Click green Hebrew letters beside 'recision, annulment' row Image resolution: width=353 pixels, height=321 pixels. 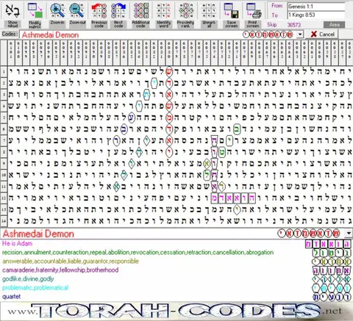click(x=332, y=253)
